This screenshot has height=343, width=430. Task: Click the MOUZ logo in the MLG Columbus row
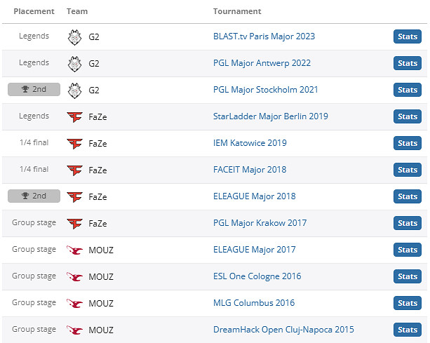[x=74, y=303]
